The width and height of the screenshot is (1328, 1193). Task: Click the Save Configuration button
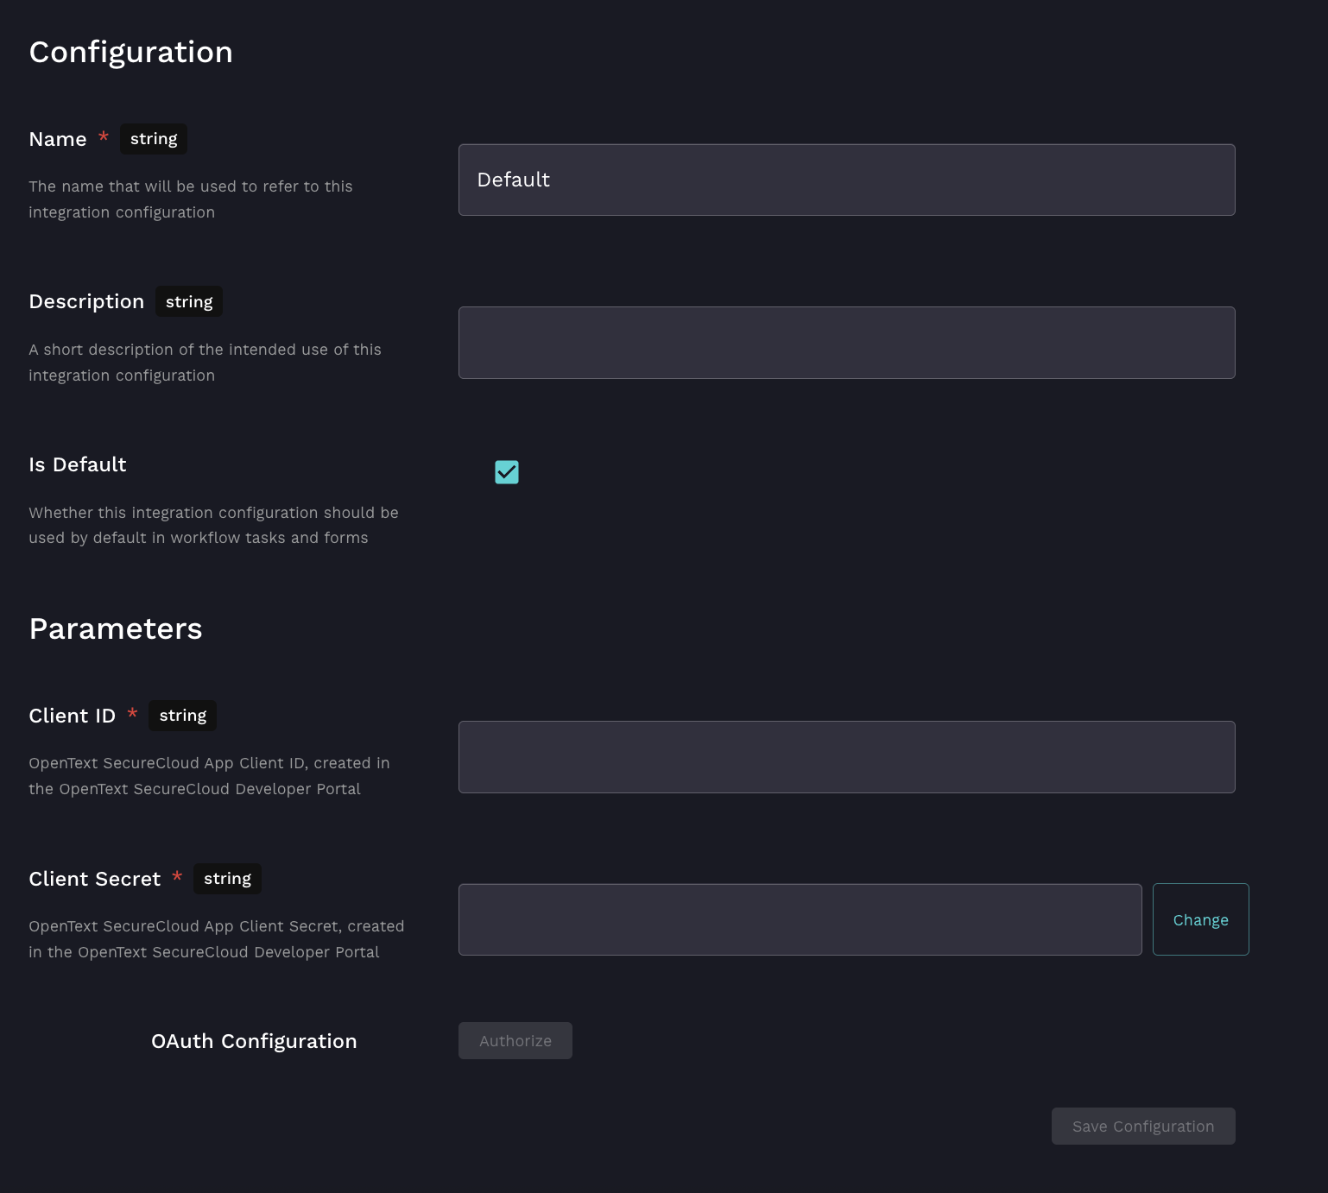click(1142, 1127)
